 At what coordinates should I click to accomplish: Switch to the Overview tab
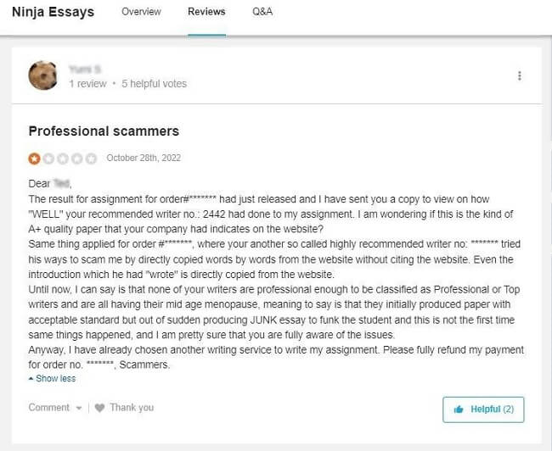click(x=141, y=12)
